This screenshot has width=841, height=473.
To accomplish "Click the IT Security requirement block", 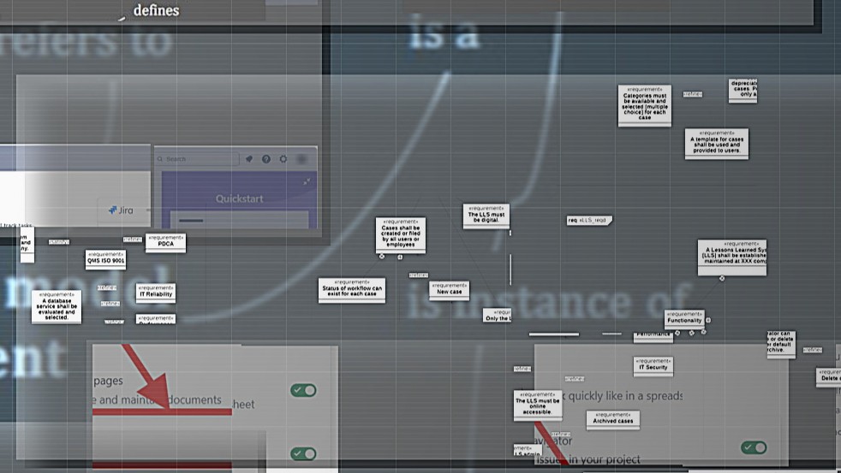I will 653,365.
